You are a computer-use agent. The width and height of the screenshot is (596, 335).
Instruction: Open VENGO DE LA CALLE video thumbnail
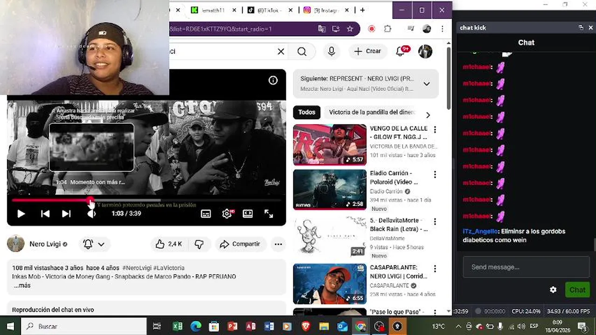tap(330, 145)
